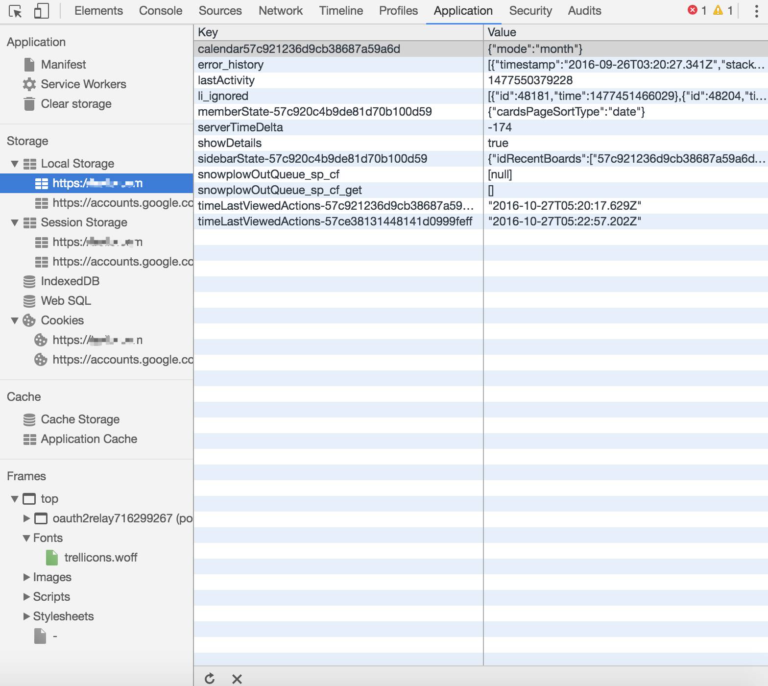The image size is (768, 686).
Task: Click the red error count icon
Action: 693,10
